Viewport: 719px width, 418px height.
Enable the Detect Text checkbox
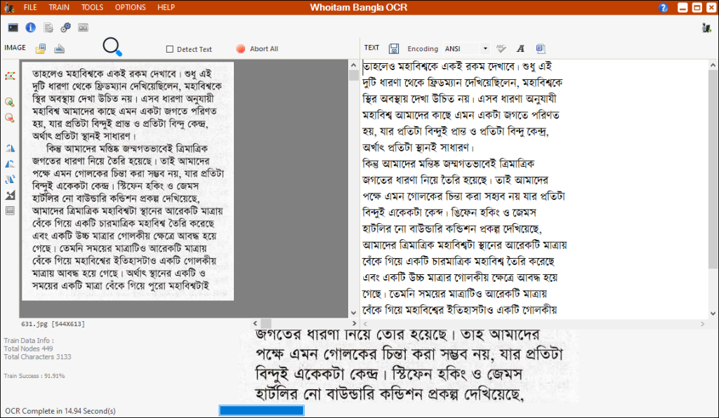(170, 49)
